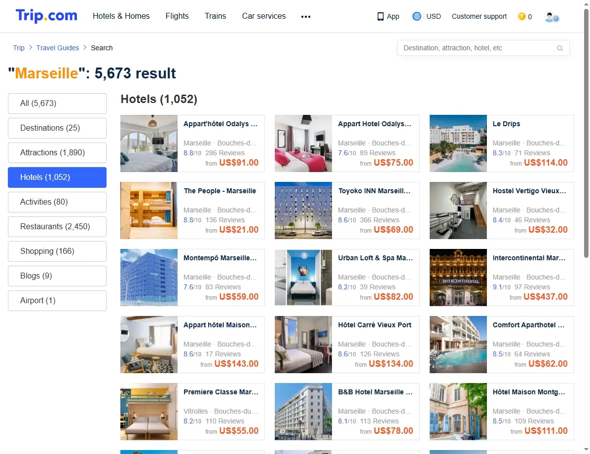Click the globe language icon
The height and width of the screenshot is (454, 590).
click(x=416, y=16)
